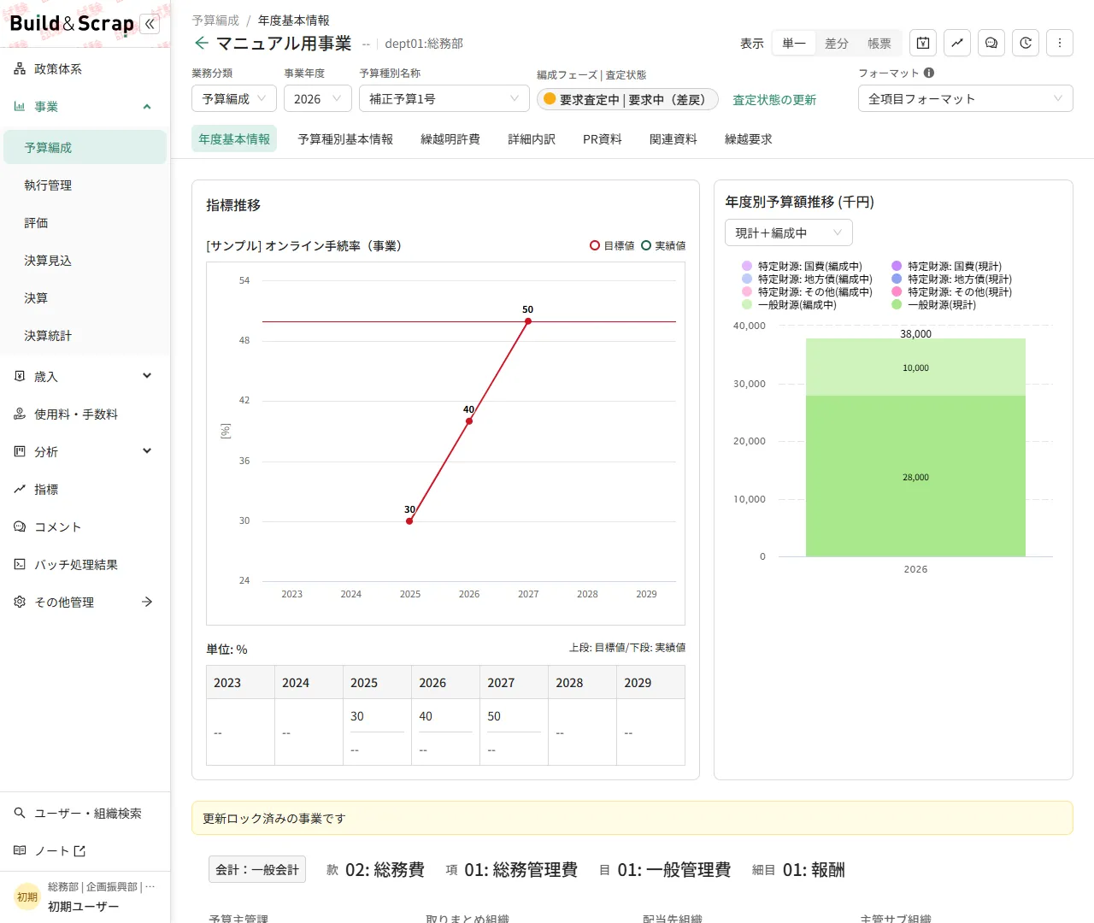Click the 分析 sidebar icon
This screenshot has height=923, width=1094.
pos(20,451)
